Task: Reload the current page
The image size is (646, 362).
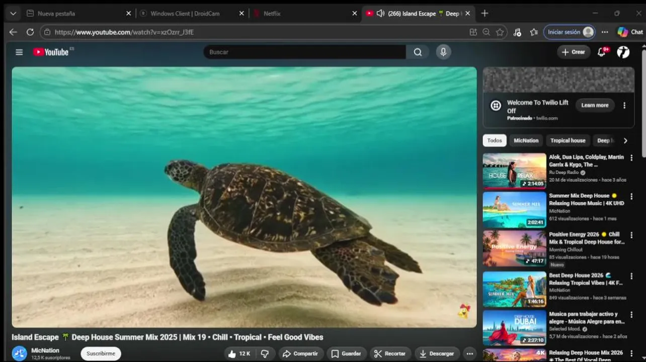Action: tap(30, 32)
